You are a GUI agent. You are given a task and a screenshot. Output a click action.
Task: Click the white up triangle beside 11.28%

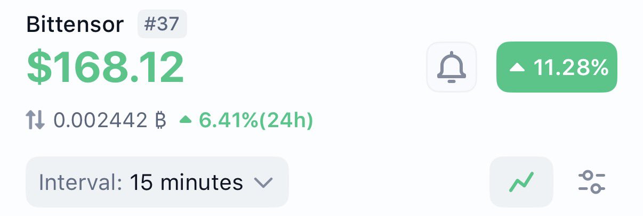(x=517, y=68)
